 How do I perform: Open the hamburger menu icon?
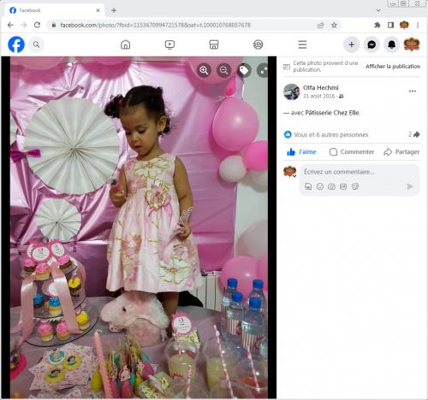click(302, 44)
